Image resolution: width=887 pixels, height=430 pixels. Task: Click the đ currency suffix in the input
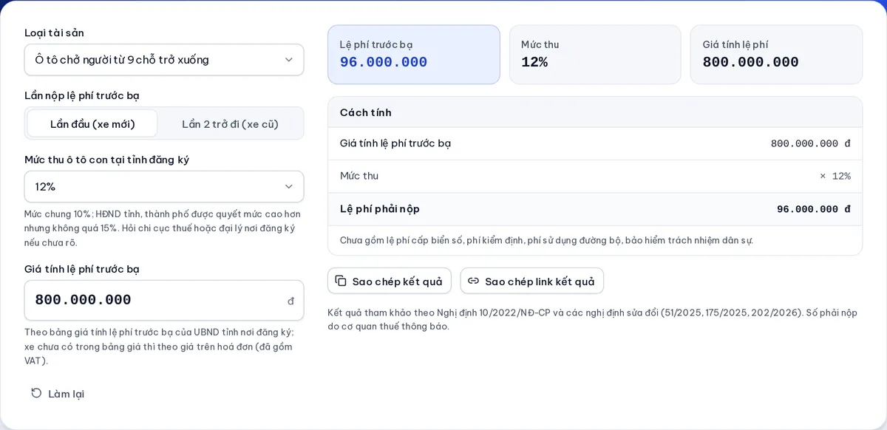290,301
